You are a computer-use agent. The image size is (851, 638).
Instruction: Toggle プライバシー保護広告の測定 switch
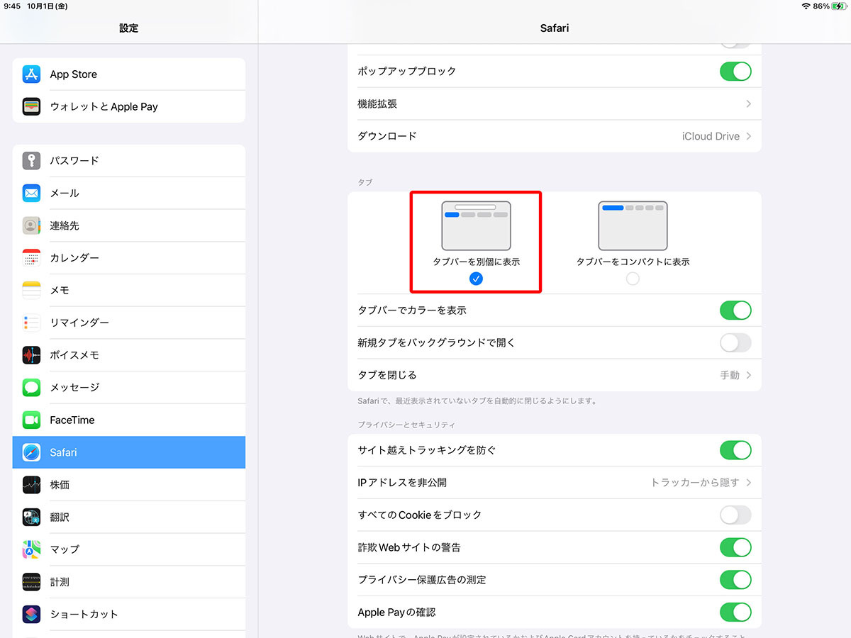pyautogui.click(x=735, y=580)
